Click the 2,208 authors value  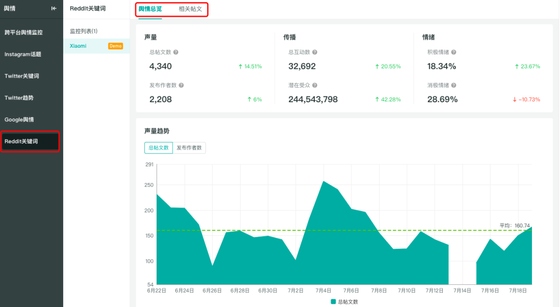pos(160,100)
